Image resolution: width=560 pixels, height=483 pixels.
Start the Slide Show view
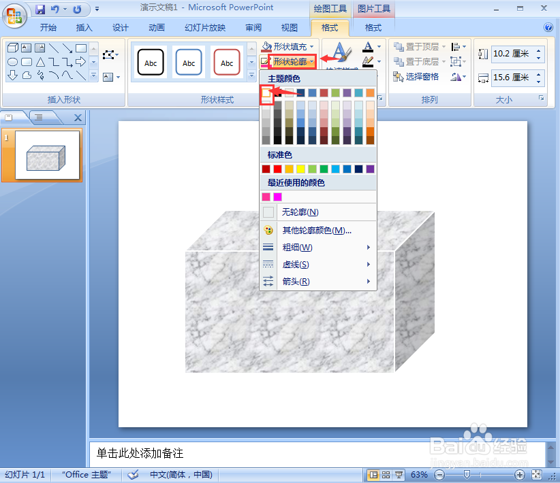pos(399,475)
